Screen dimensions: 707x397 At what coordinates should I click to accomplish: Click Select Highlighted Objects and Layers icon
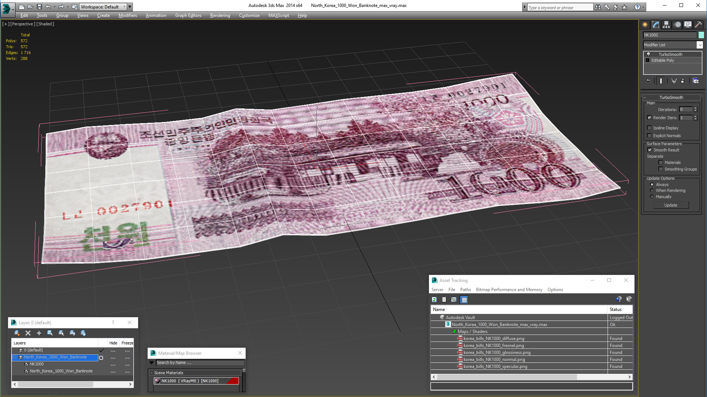coord(50,333)
